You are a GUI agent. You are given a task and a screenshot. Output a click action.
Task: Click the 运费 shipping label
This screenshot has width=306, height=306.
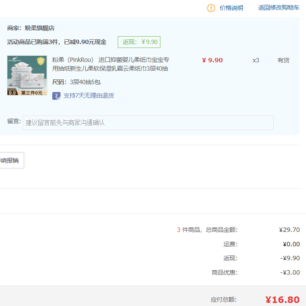(x=230, y=244)
